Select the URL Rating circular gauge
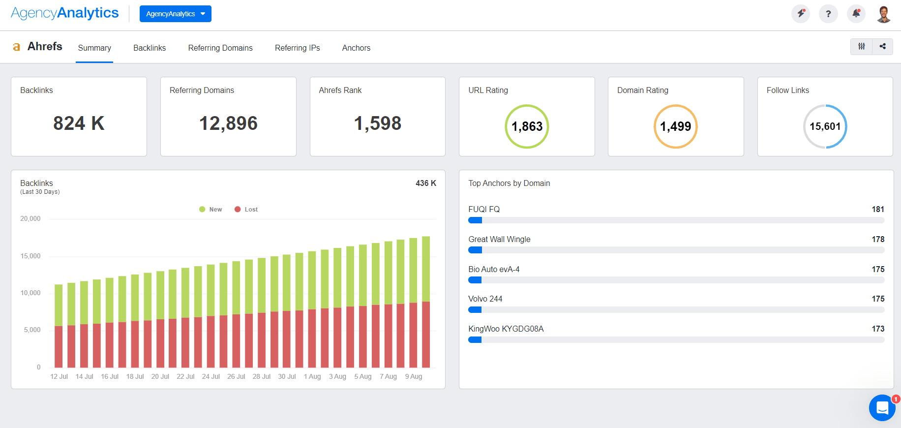The width and height of the screenshot is (901, 428). pyautogui.click(x=527, y=126)
